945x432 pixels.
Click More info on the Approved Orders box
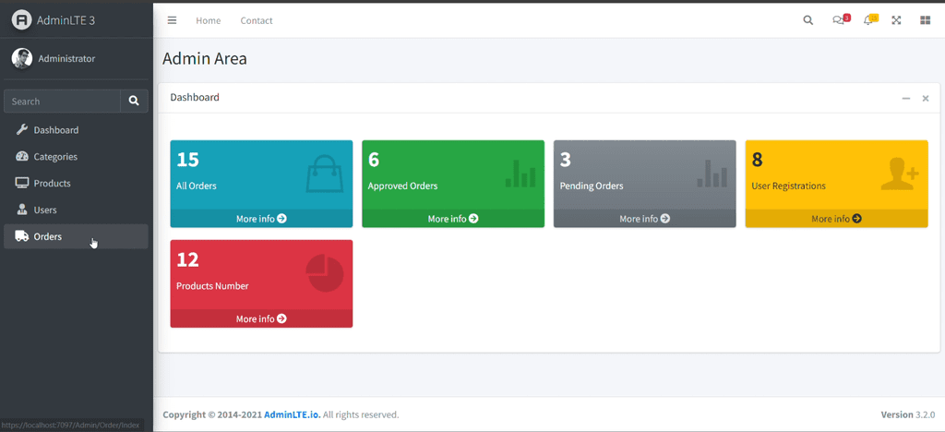[x=453, y=219]
